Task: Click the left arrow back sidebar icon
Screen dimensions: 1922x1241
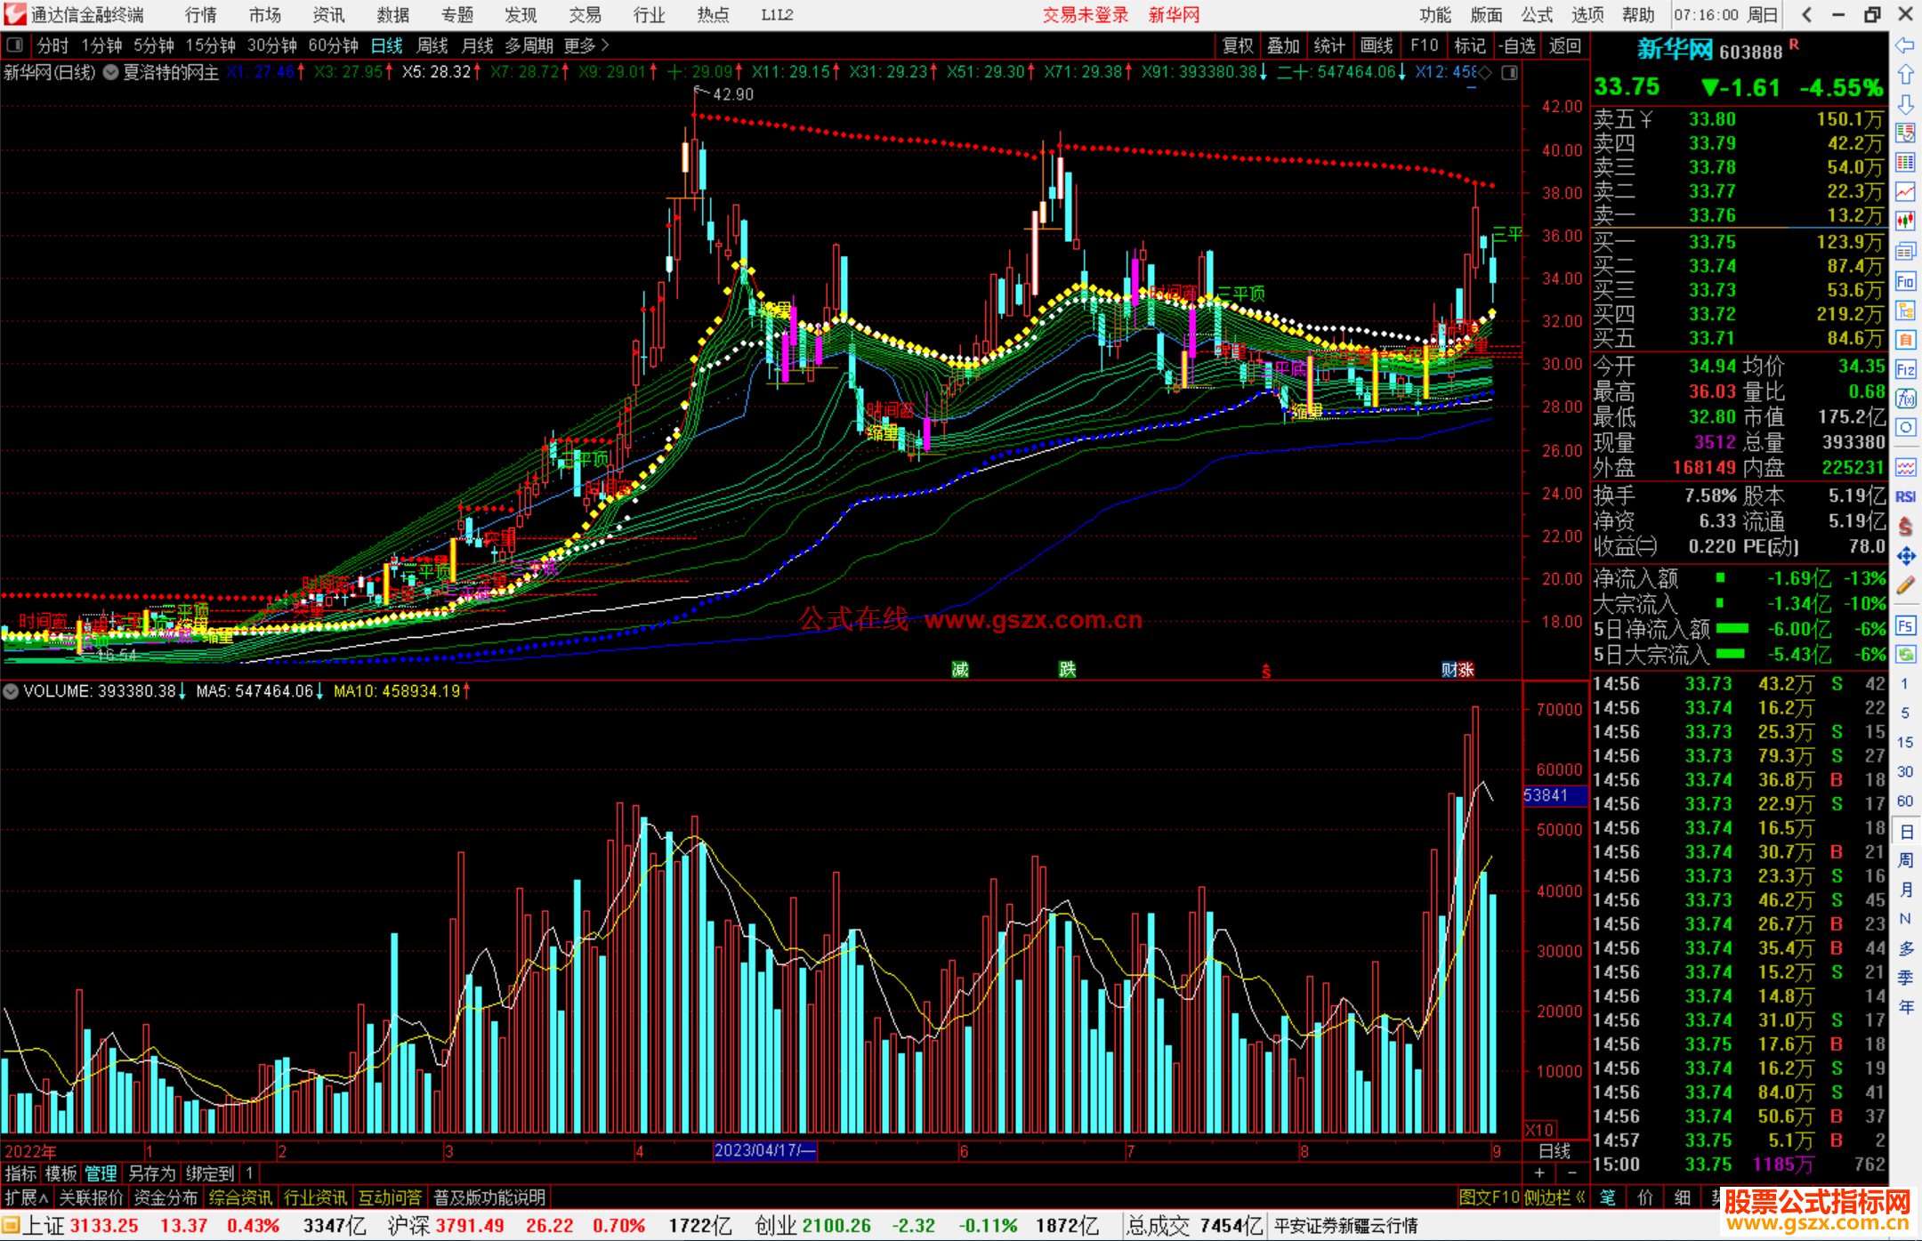Action: [x=1905, y=45]
